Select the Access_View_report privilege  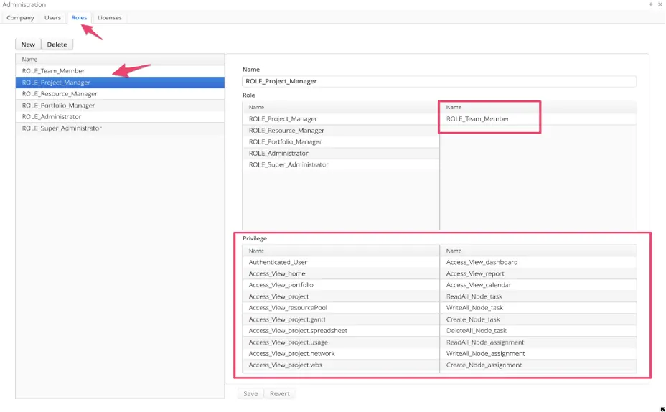538,274
